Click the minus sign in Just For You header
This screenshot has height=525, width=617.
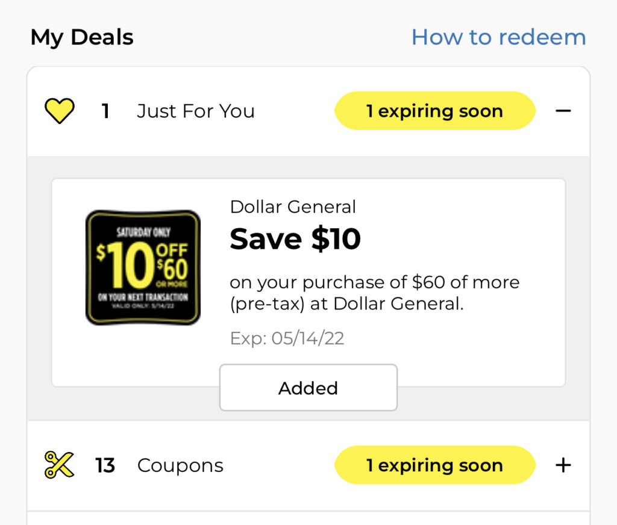point(564,110)
